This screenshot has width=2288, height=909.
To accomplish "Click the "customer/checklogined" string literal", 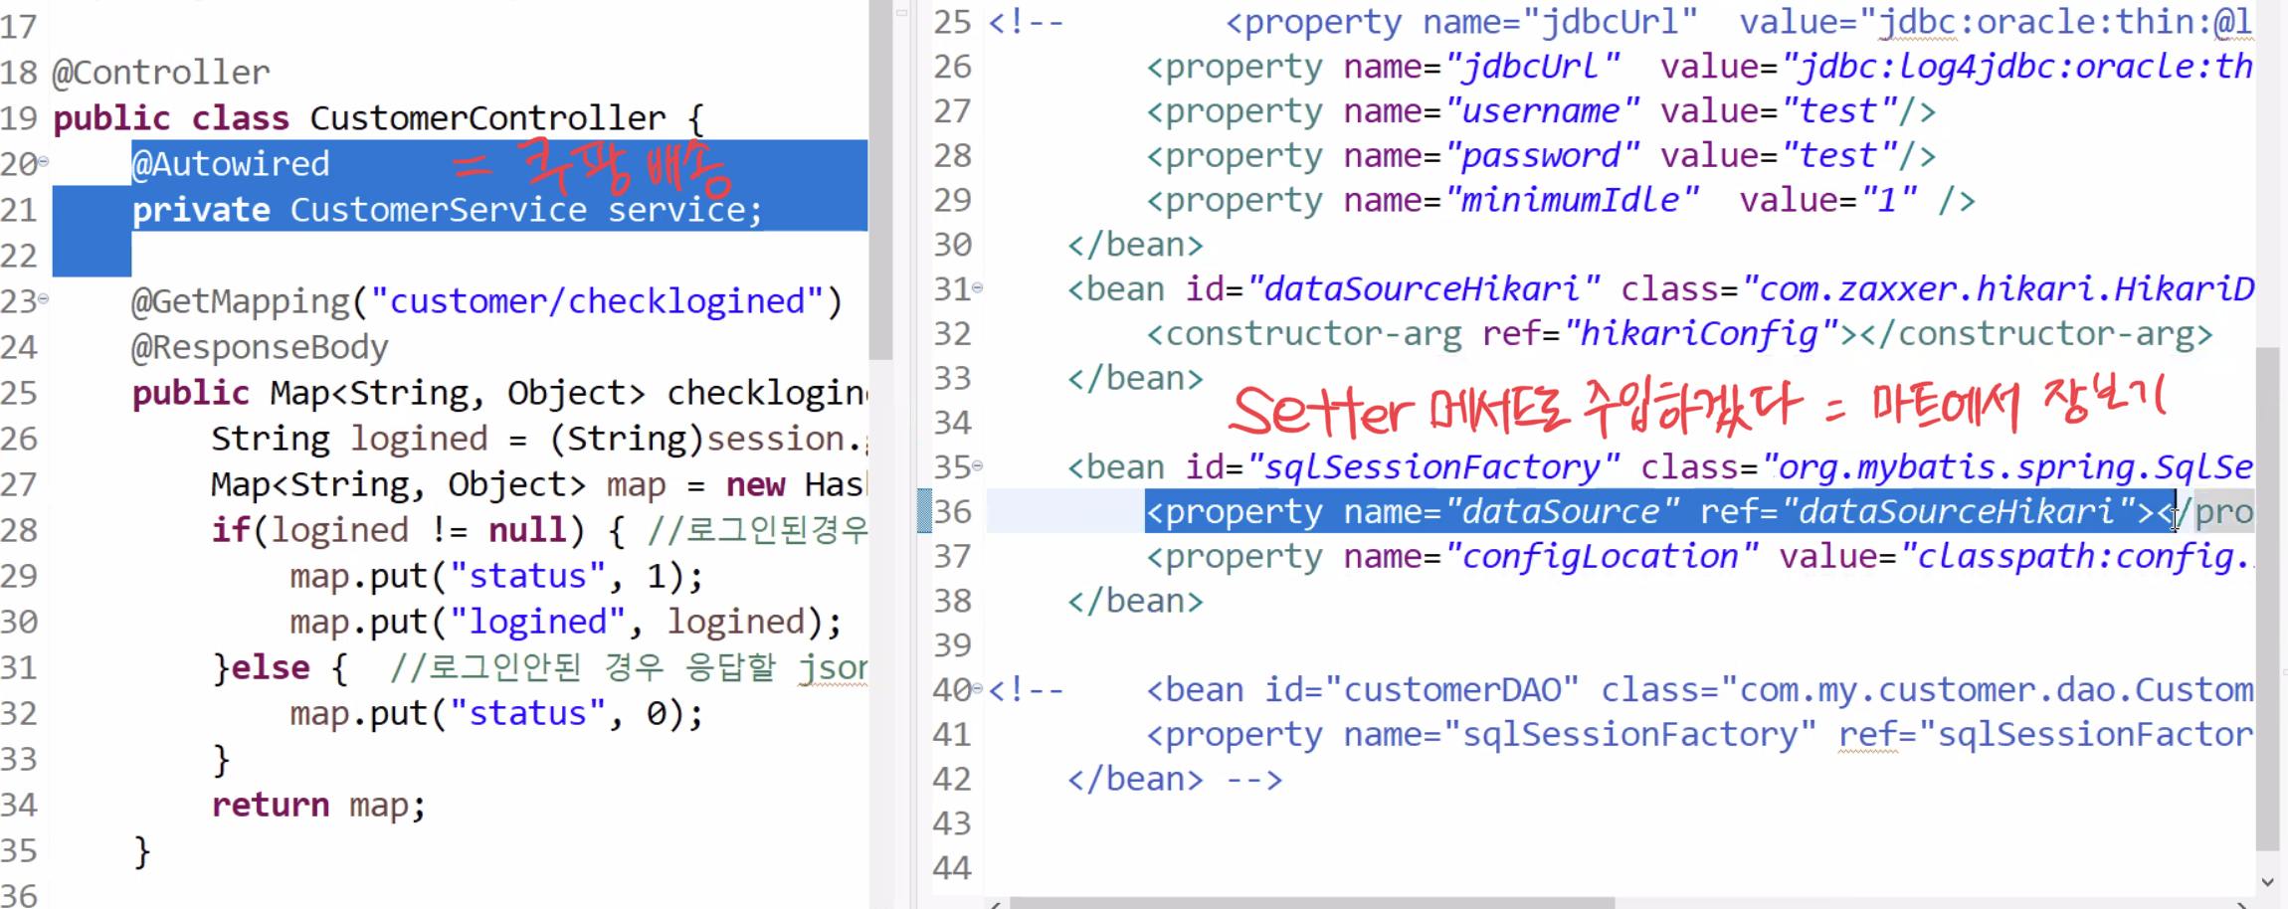I will [597, 301].
